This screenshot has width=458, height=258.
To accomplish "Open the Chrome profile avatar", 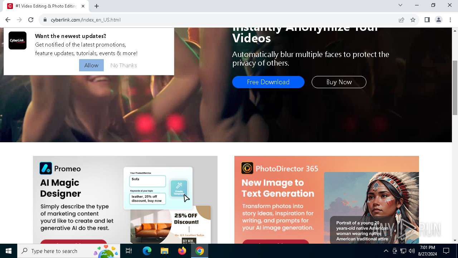I will (439, 20).
